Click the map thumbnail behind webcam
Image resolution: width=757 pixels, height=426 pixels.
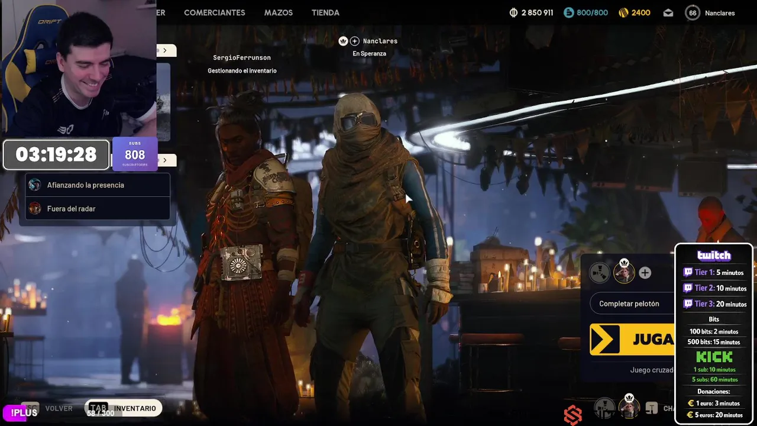pos(164,102)
